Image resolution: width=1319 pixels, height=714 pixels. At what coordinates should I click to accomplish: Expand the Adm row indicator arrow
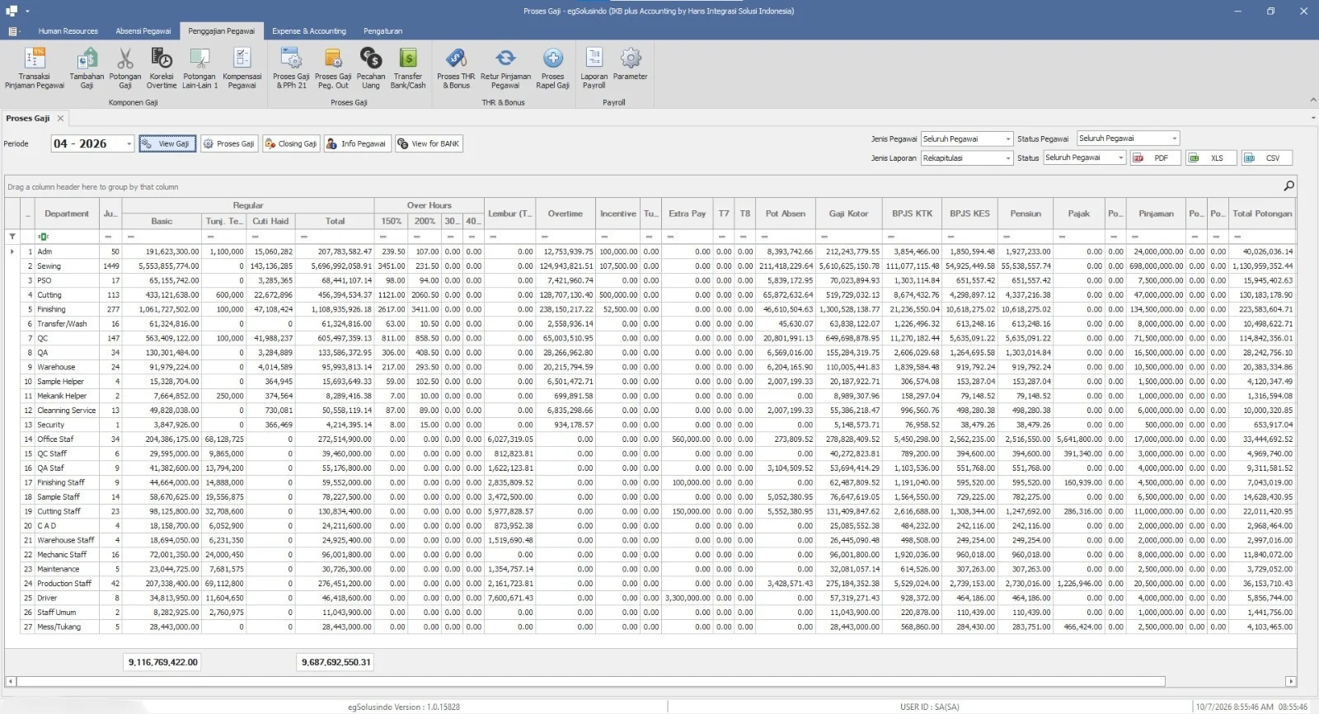point(12,251)
